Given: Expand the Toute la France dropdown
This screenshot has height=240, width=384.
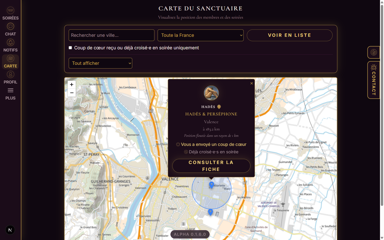Looking at the screenshot, I should click(x=201, y=35).
